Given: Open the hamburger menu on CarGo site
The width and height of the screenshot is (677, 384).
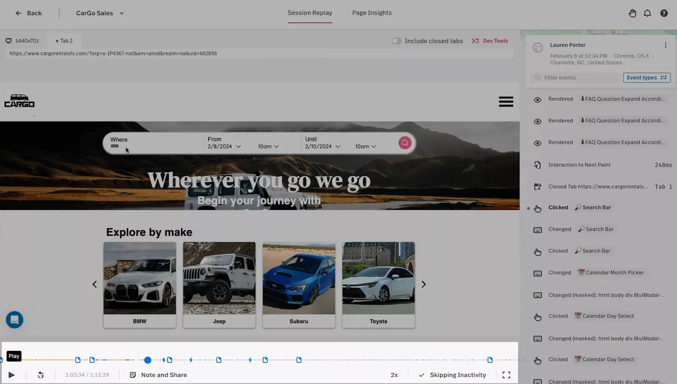Looking at the screenshot, I should point(506,102).
